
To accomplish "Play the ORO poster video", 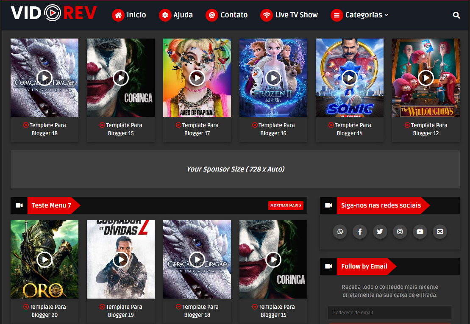I will click(x=44, y=260).
